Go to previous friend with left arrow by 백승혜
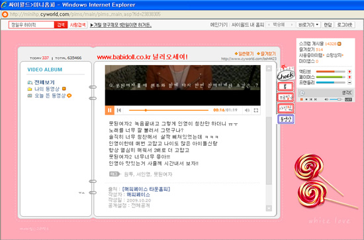This screenshot has width=364, height=240. point(269,25)
